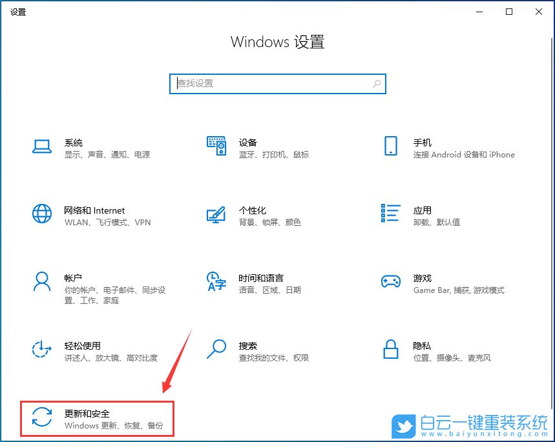This screenshot has height=442, width=555.
Task: Click the 搜索 magnifier tile icon
Action: 216,349
